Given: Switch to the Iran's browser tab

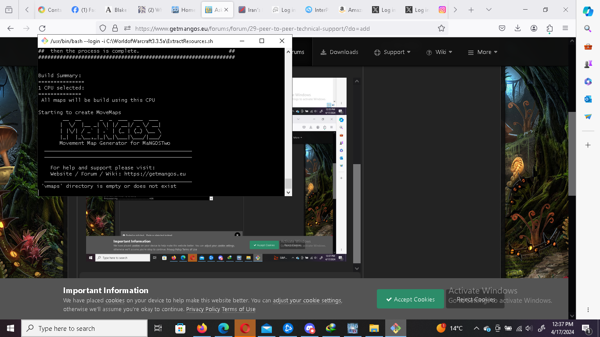Looking at the screenshot, I should [249, 10].
